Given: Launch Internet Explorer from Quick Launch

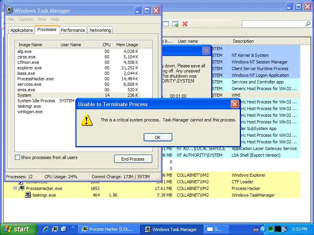Looking at the screenshot, I should click(46, 229).
